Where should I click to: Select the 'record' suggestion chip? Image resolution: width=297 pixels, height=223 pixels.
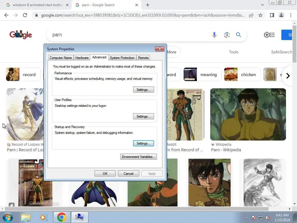[x=23, y=74]
